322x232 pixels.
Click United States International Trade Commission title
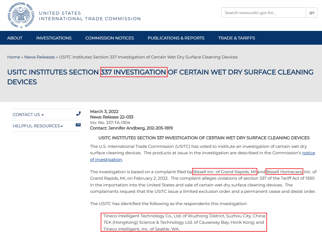click(90, 16)
